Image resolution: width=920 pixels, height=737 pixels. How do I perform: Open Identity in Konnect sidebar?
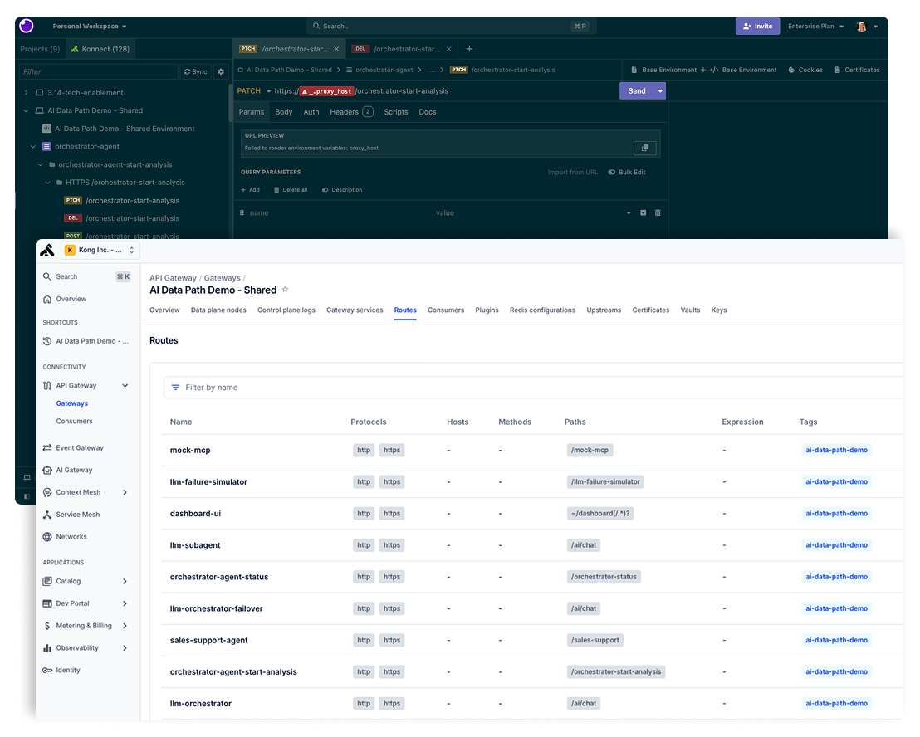point(61,671)
